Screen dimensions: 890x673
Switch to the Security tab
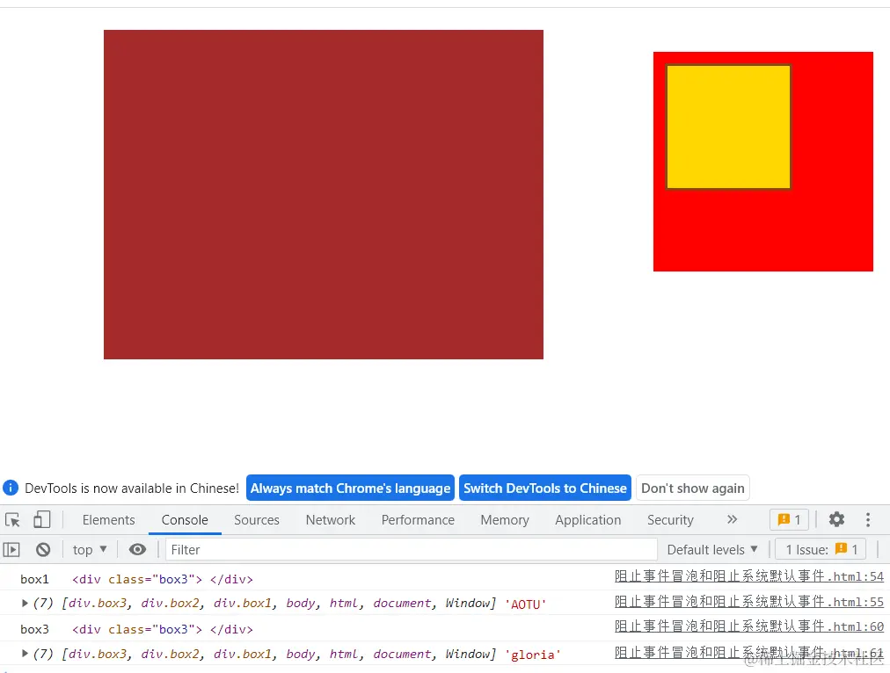pos(670,520)
